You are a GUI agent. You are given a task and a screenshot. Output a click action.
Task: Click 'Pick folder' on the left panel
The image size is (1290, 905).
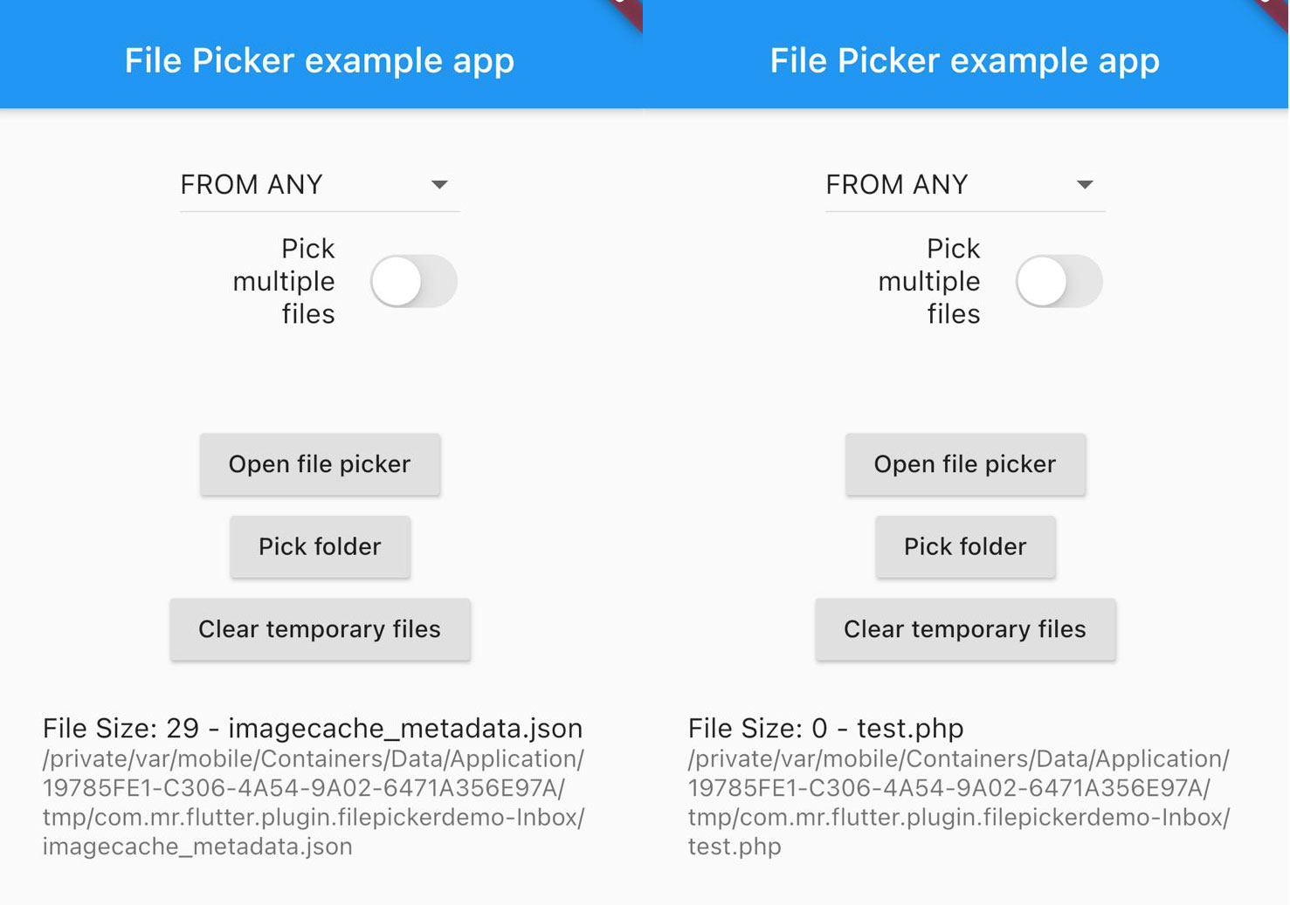pos(320,546)
